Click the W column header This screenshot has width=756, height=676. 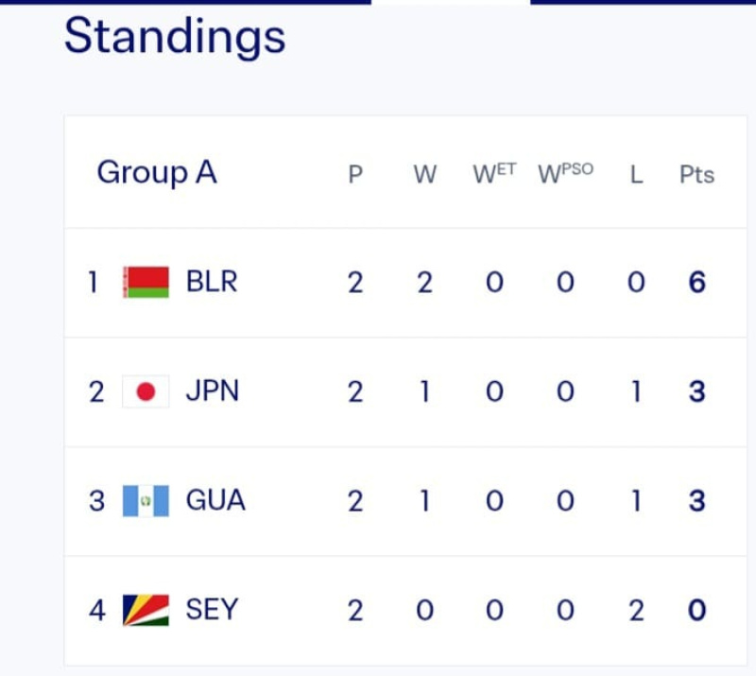pyautogui.click(x=424, y=174)
